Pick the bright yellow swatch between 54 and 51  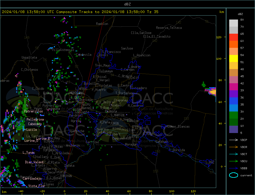click(x=233, y=59)
